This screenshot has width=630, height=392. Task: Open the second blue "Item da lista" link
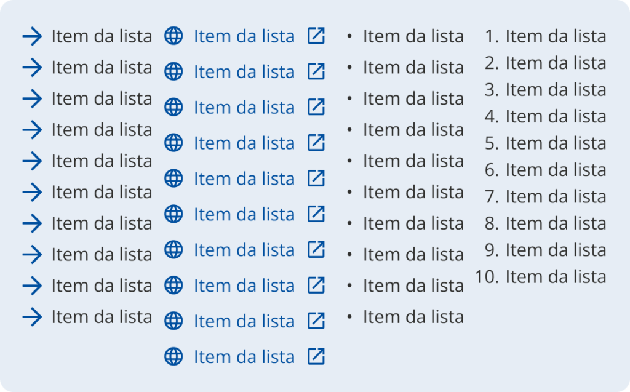[x=244, y=72]
